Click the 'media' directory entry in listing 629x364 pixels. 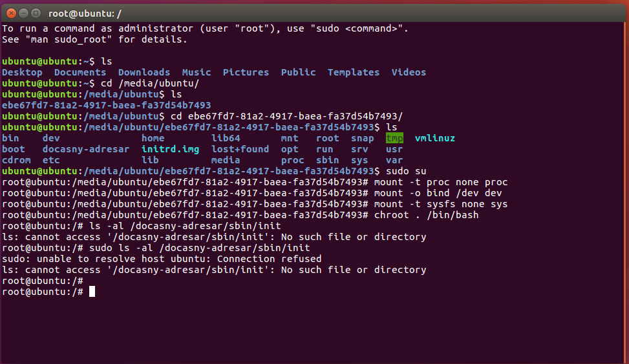(x=226, y=160)
